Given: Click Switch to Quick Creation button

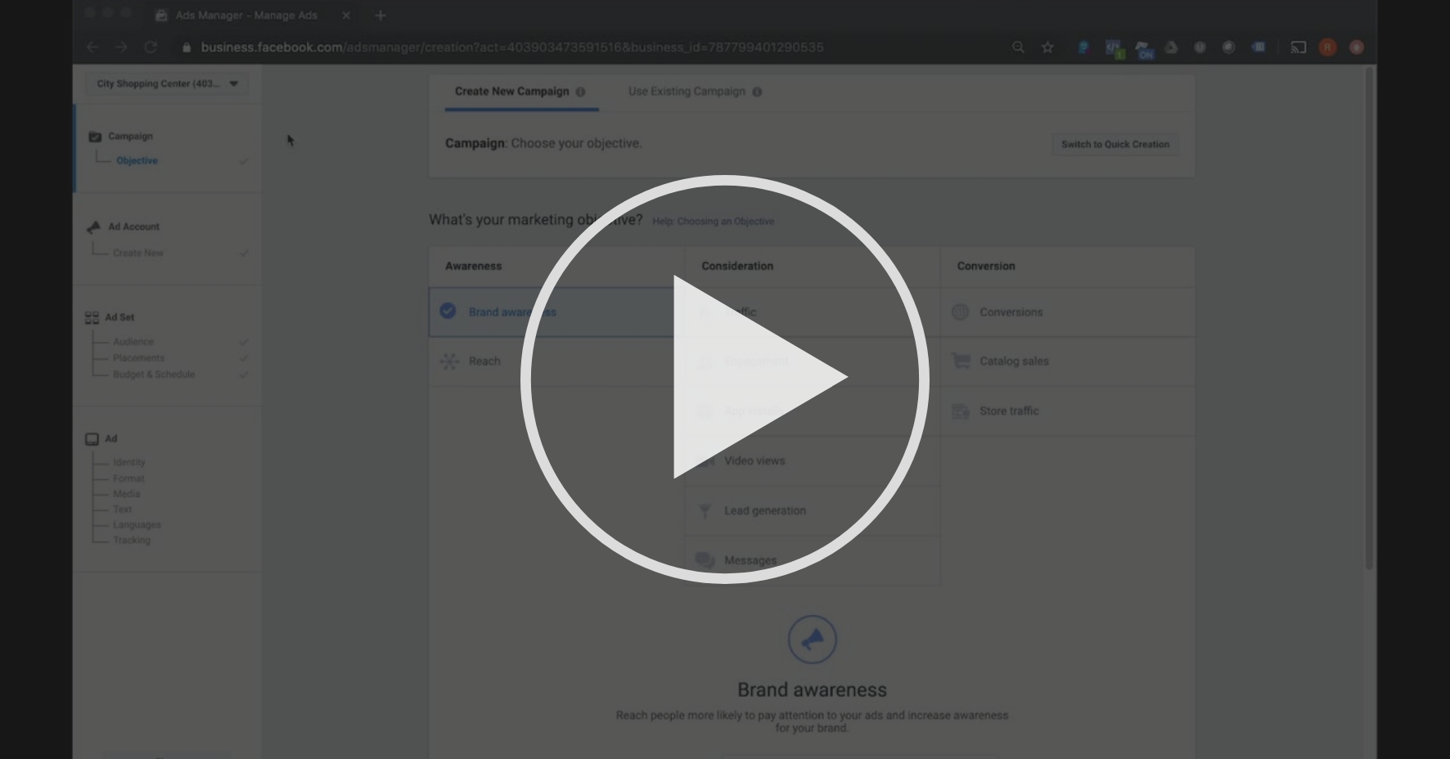Looking at the screenshot, I should [1115, 144].
